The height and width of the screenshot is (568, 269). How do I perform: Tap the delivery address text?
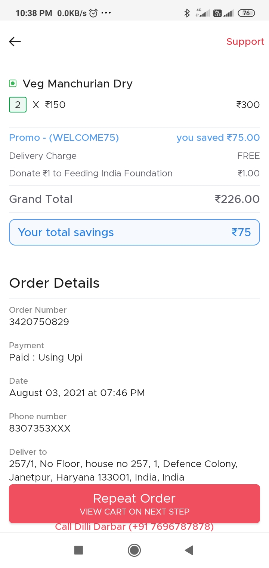pos(123,470)
